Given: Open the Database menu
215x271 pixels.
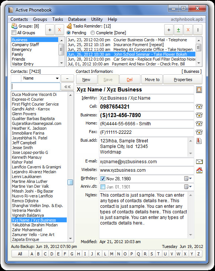Looking at the screenshot, I should click(77, 19).
